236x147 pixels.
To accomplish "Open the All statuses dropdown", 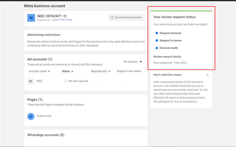I will point(133,62).
